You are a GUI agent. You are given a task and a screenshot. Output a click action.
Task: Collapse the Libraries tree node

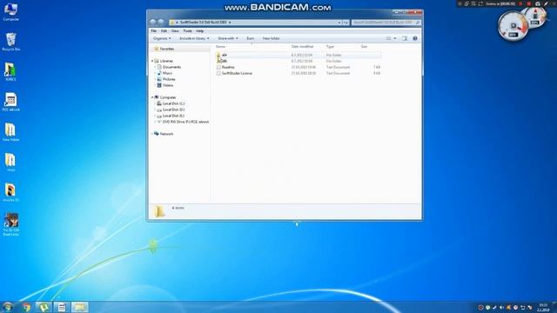152,61
